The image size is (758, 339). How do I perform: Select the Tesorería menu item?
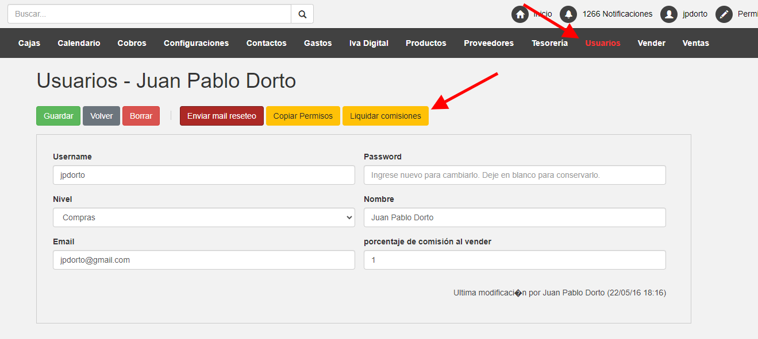[x=549, y=43]
